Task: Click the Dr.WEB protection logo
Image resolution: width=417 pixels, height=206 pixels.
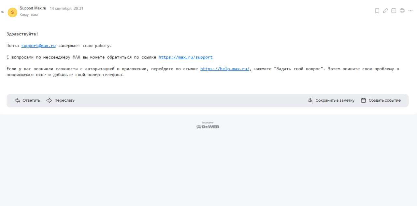Action: point(208,125)
